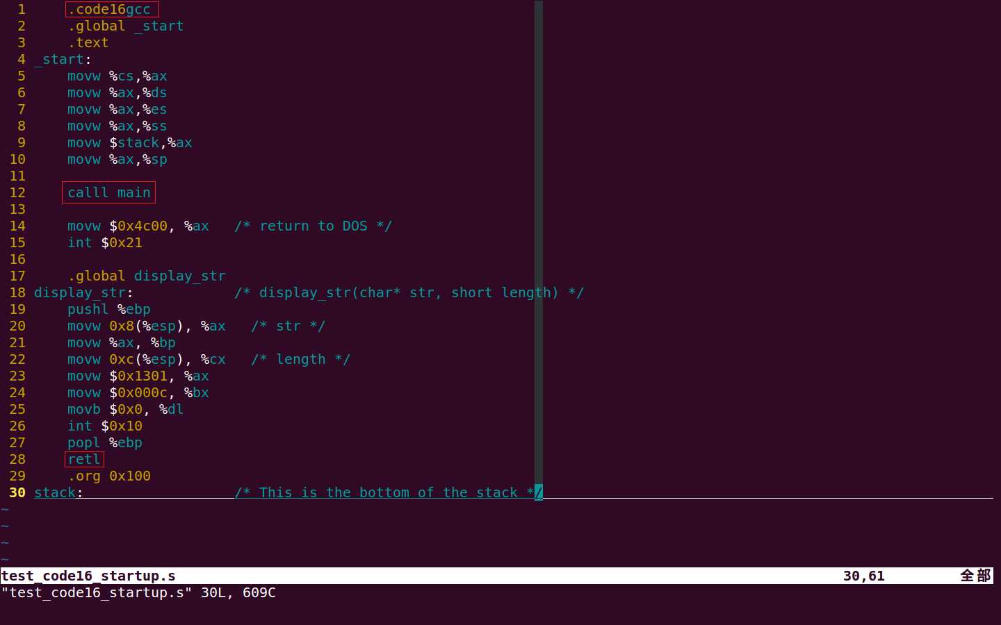This screenshot has height=625, width=1001.
Task: Click the 'pushl %ebp' instruction
Action: coord(109,309)
